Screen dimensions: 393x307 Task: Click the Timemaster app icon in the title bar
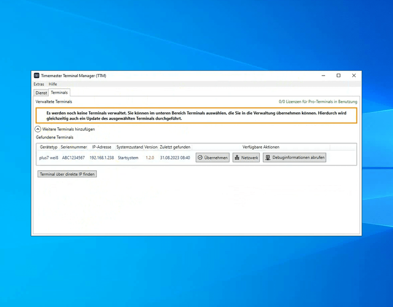point(37,76)
